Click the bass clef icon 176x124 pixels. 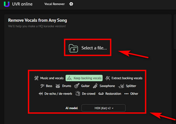coord(42,86)
